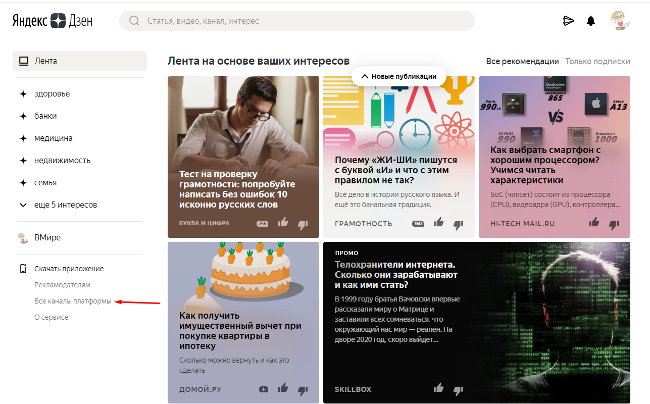The width and height of the screenshot is (650, 404).
Task: Open the Лента menu item
Action: [x=80, y=61]
